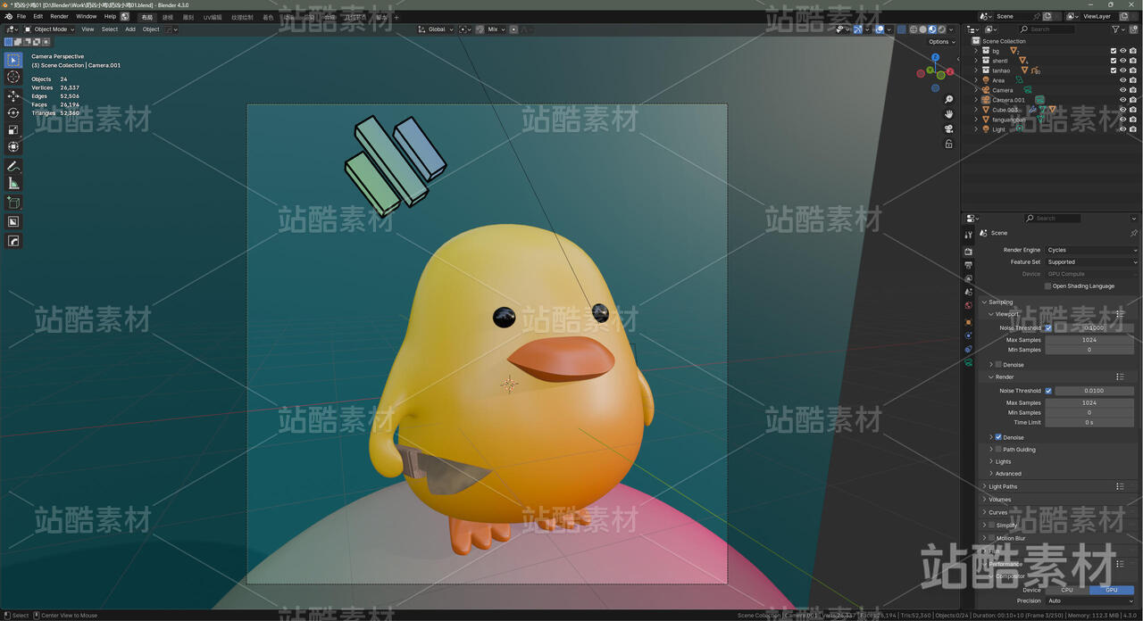Image resolution: width=1143 pixels, height=621 pixels.
Task: Open the Feature Set dropdown
Action: point(1091,262)
